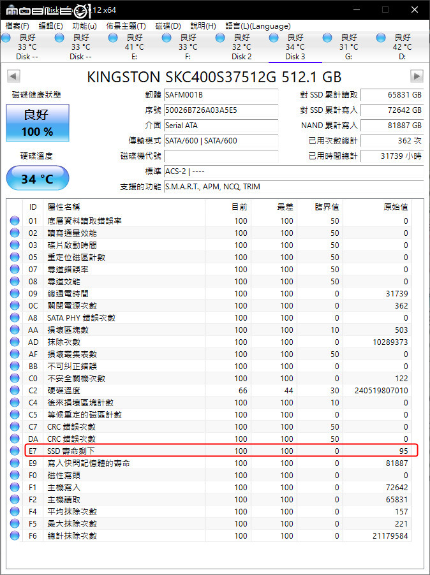Click the ID column header
The height and width of the screenshot is (575, 430).
click(33, 207)
